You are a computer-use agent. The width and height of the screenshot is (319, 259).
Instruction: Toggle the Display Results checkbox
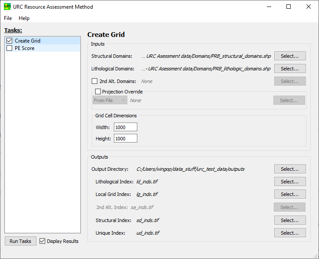click(42, 241)
